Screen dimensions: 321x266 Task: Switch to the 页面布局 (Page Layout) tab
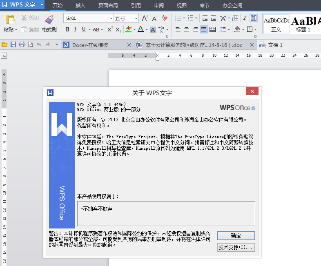(108, 5)
